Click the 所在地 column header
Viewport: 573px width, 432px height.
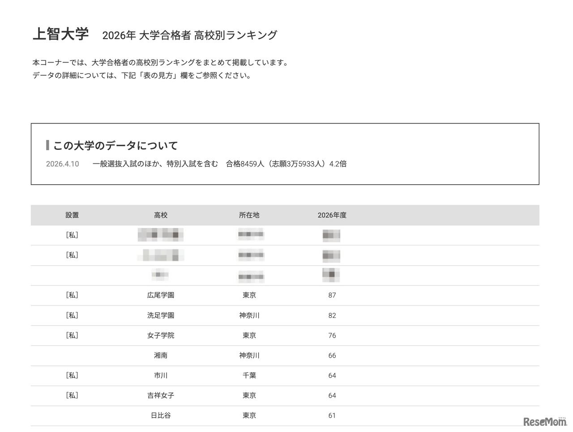pos(249,215)
